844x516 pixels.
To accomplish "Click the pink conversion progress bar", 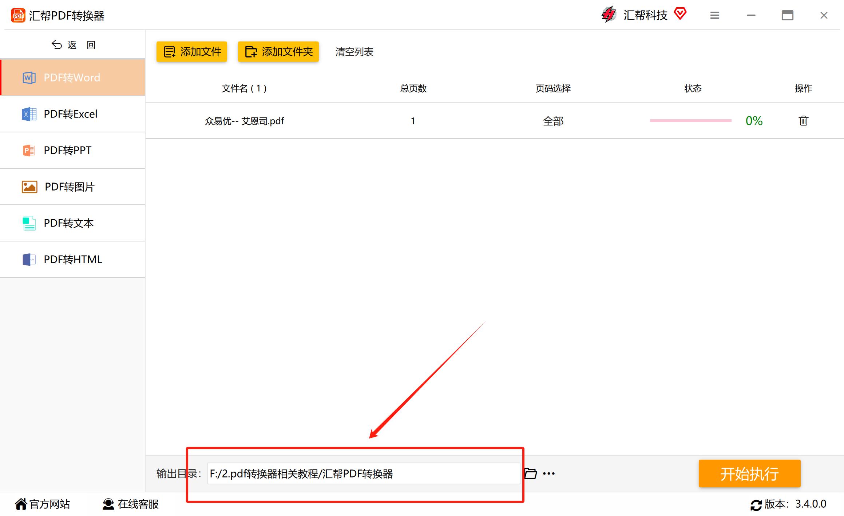I will (690, 121).
